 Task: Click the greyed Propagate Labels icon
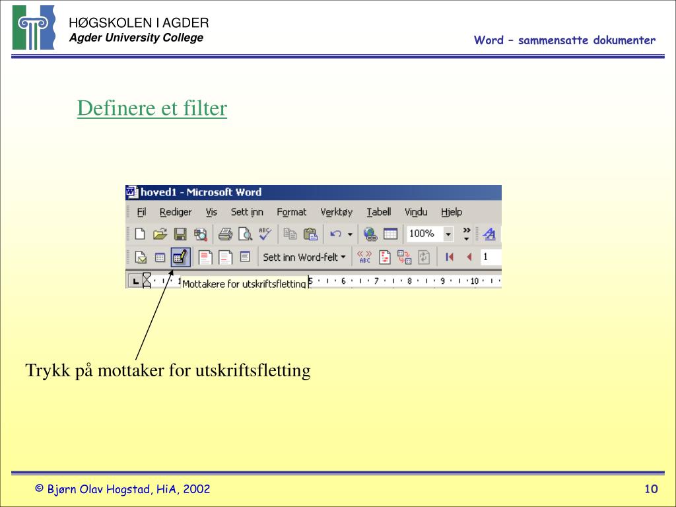424,257
